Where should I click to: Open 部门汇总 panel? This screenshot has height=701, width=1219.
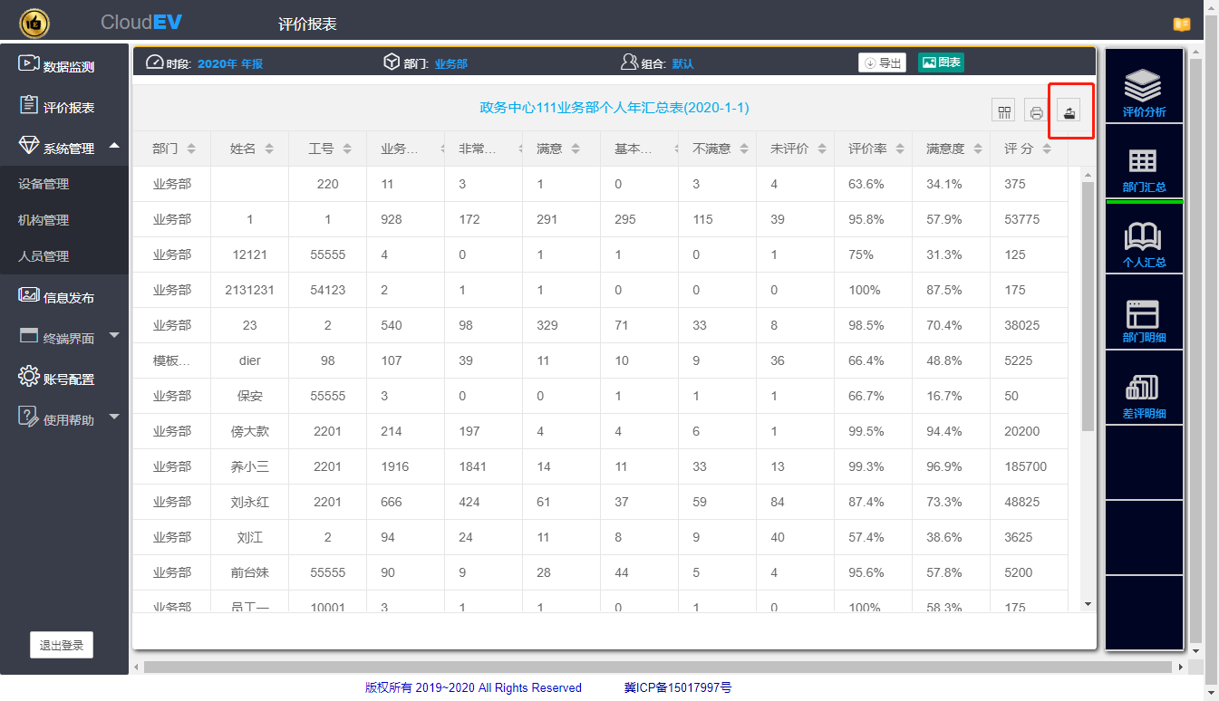[1144, 163]
